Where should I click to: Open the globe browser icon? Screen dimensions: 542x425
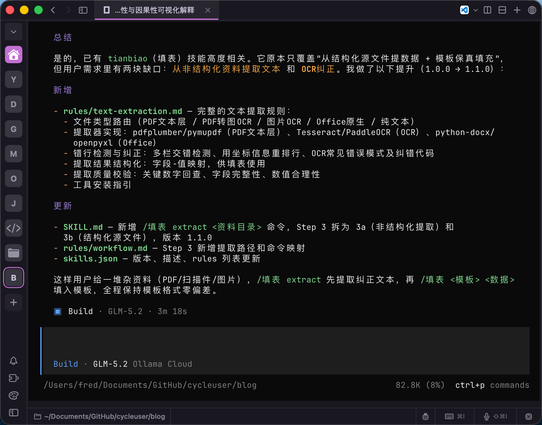click(x=532, y=10)
